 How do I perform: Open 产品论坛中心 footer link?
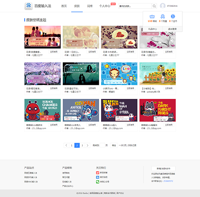[68, 186]
